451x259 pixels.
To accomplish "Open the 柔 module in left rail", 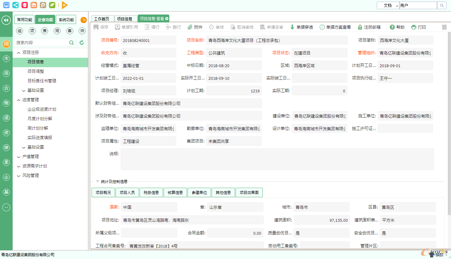I will pos(6,162).
